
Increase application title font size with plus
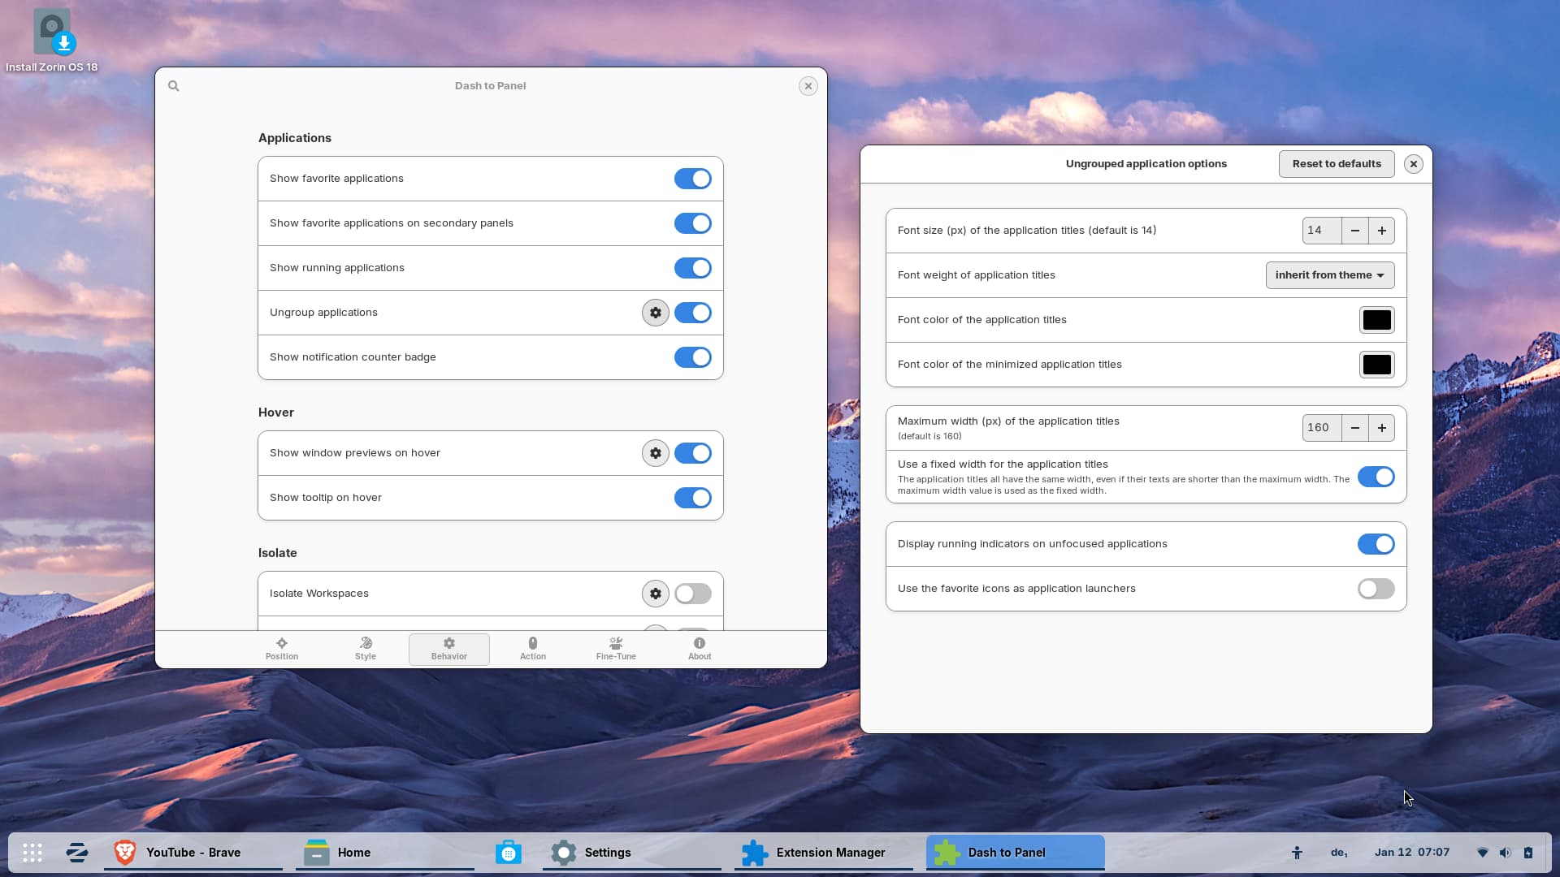[1381, 231]
